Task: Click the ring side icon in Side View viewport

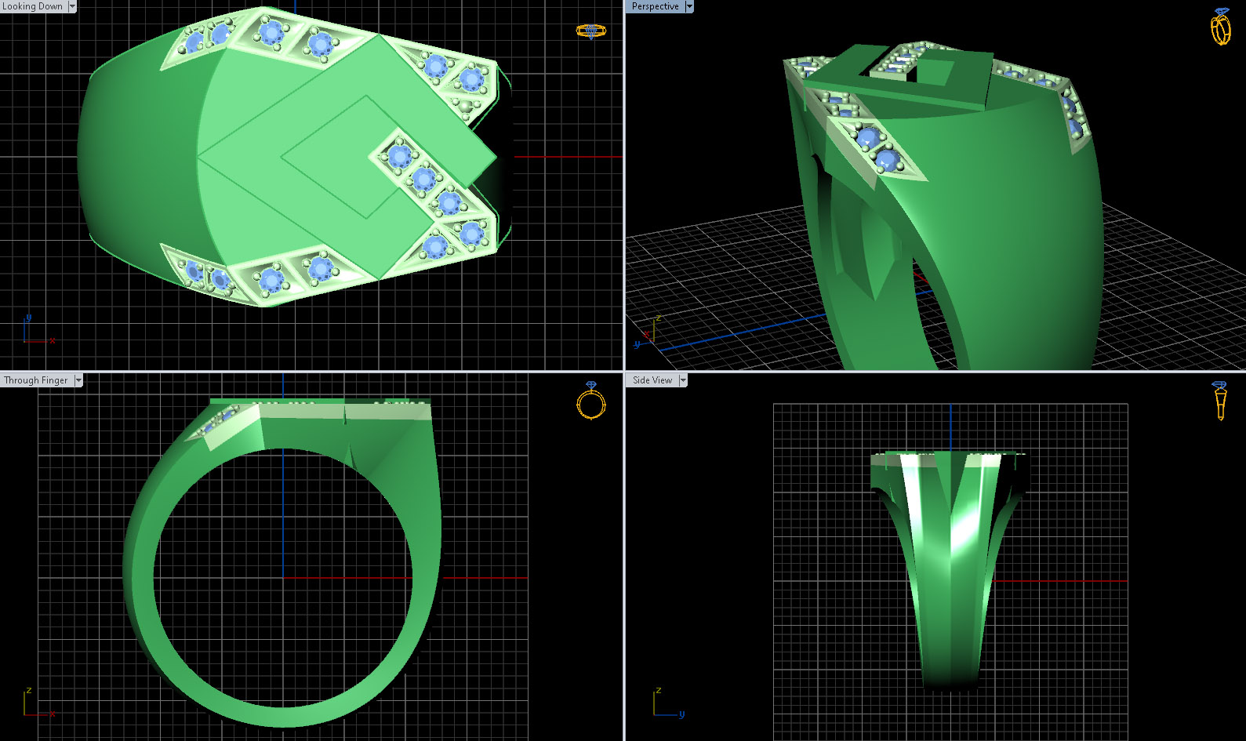Action: 1219,401
